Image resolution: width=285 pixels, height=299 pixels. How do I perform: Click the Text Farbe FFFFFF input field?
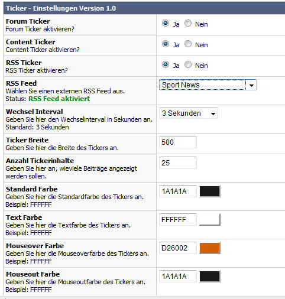click(178, 219)
